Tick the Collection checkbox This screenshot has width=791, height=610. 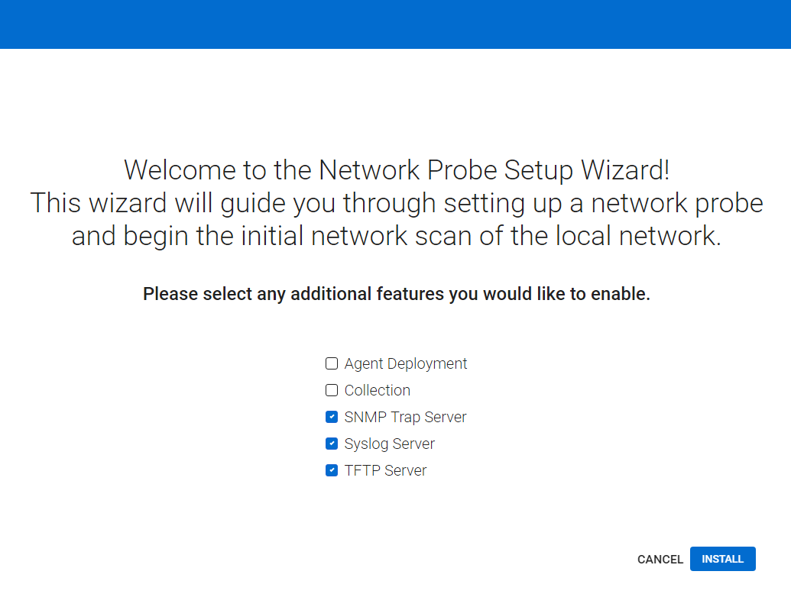(x=332, y=390)
